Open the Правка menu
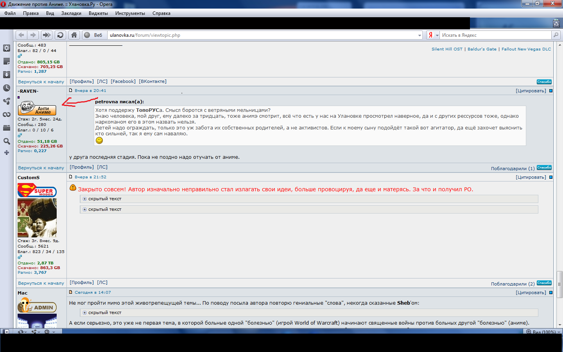563x352 pixels. [x=31, y=13]
